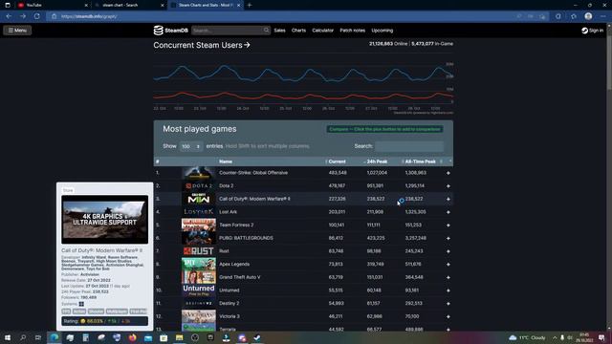Add Apex Legends to comparison
Screen dimensions: 612x344
click(448, 265)
